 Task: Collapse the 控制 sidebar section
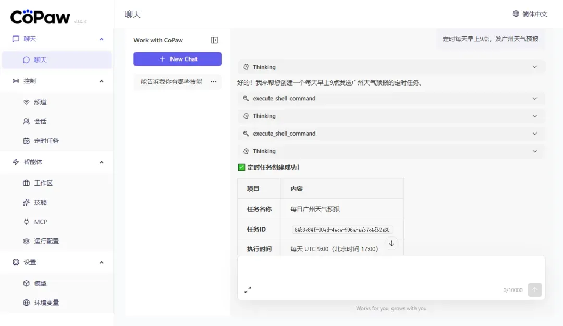[x=101, y=81]
